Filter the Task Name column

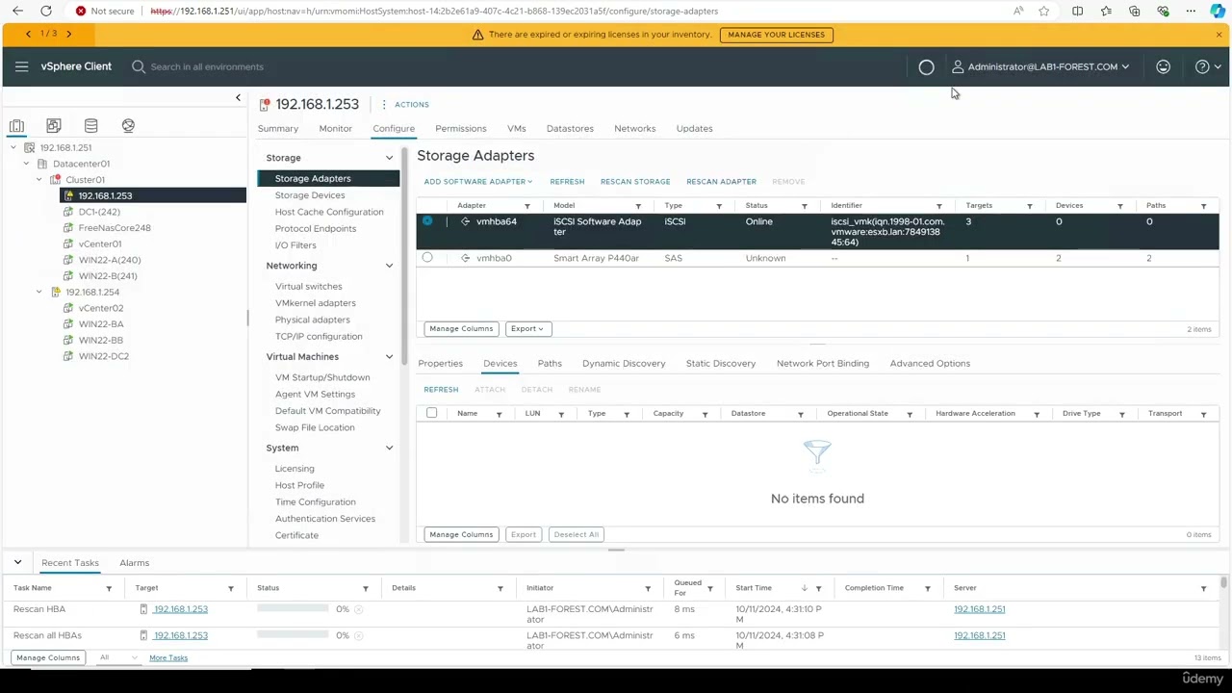[109, 588]
